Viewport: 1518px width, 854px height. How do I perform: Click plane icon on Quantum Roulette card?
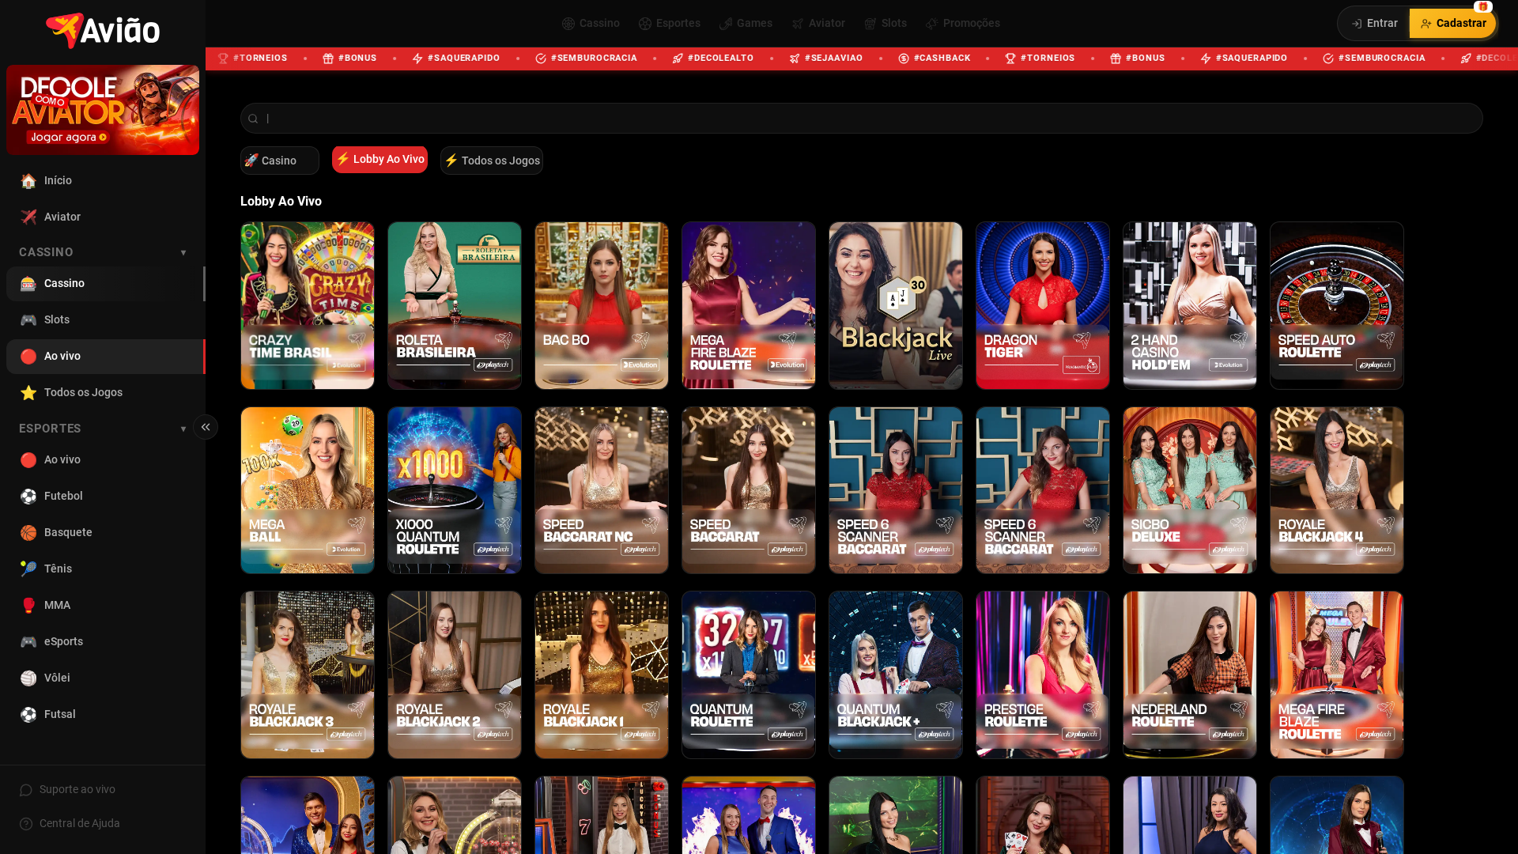(x=798, y=710)
